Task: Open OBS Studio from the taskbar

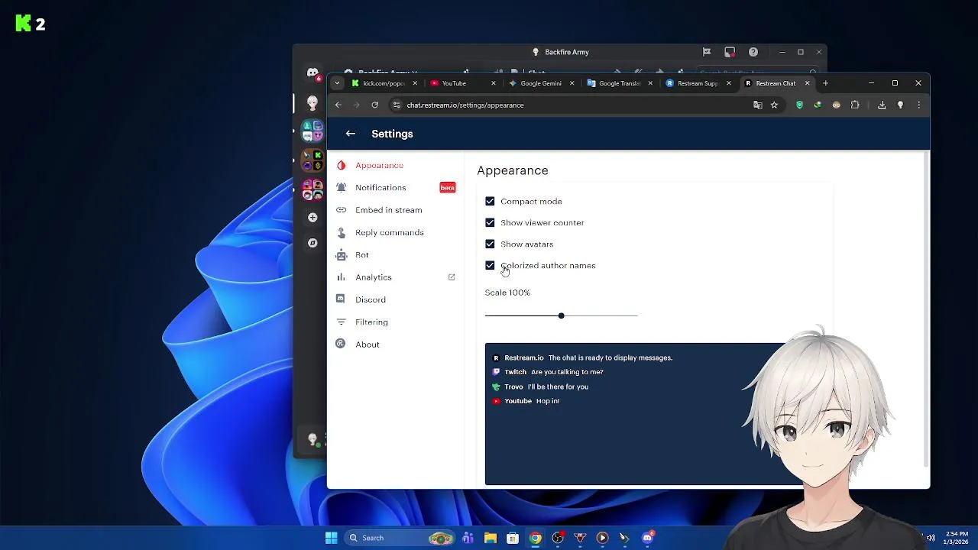Action: (x=558, y=538)
